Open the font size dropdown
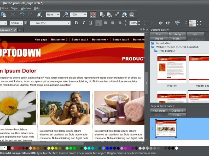Screen dimensions: 209x156 [21, 23]
